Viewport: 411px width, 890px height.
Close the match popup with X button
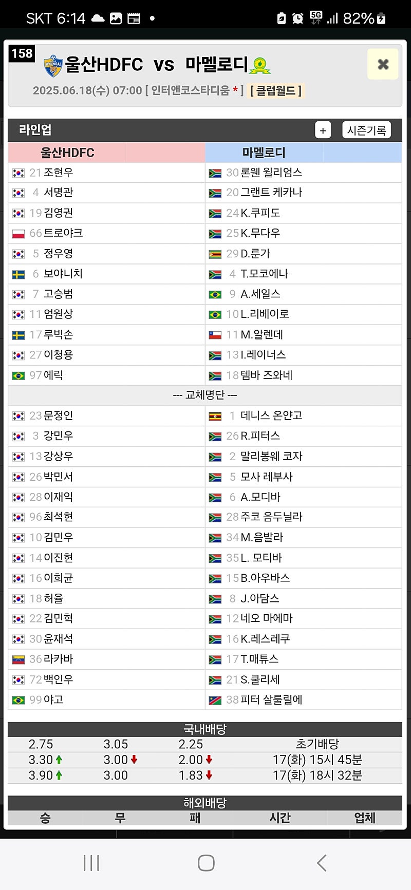[x=383, y=64]
